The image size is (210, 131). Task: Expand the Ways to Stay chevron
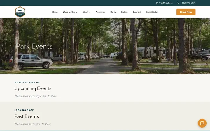click(x=77, y=12)
